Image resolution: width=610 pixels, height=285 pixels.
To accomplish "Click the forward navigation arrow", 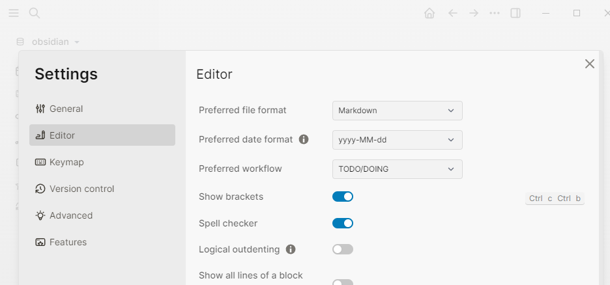I will coord(473,13).
